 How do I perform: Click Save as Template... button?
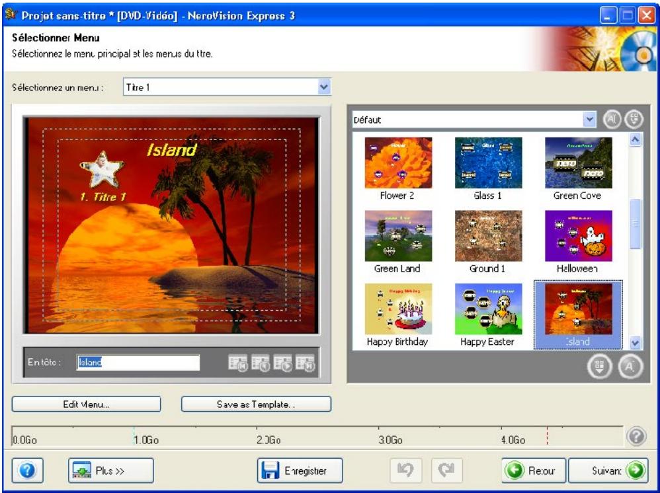tap(256, 404)
